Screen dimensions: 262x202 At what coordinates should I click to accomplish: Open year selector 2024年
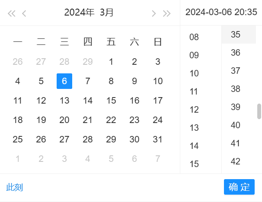pos(80,13)
